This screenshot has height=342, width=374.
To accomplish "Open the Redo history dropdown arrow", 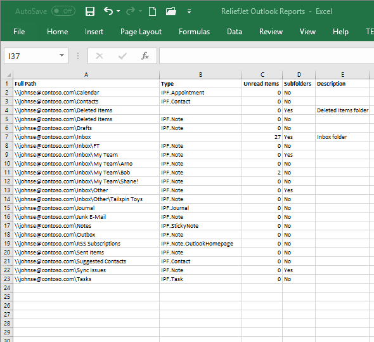I will coord(140,11).
